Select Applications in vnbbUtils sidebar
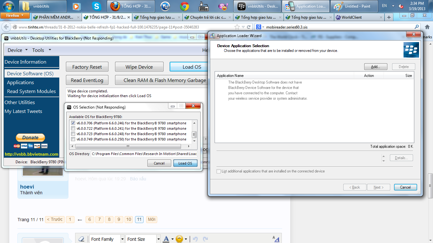433x243 pixels. click(21, 82)
